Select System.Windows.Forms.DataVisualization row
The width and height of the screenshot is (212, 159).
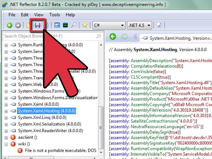click(58, 98)
